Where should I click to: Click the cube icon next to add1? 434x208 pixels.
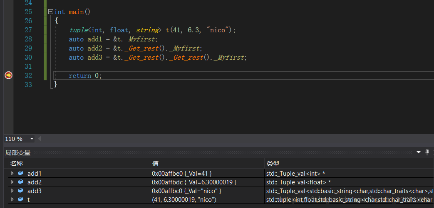click(20, 173)
